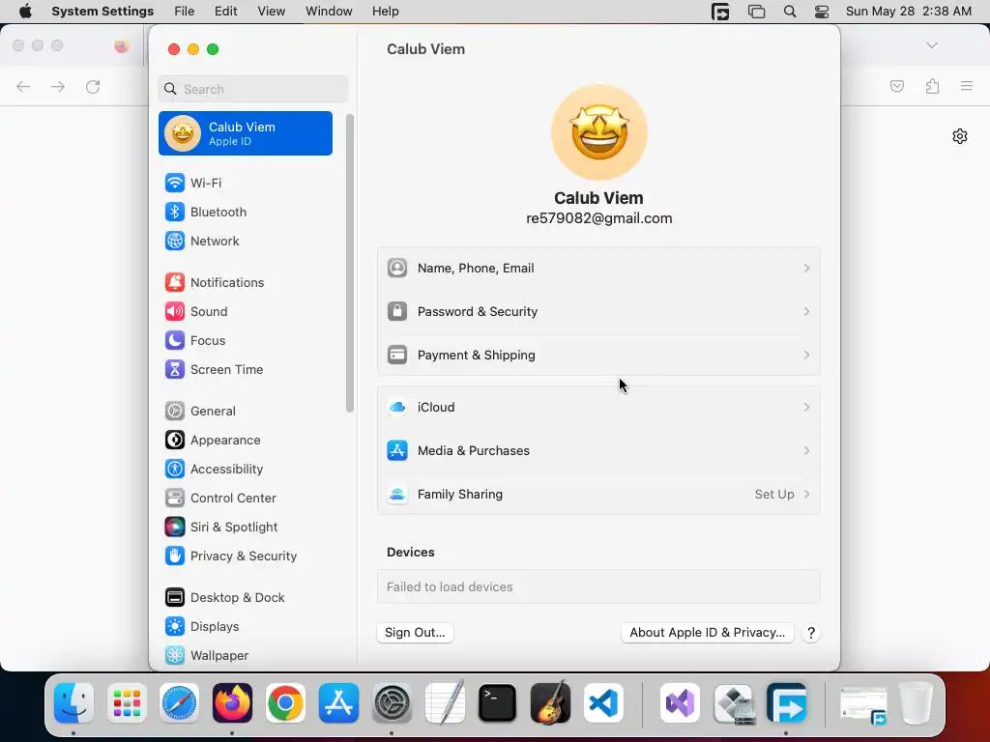
Task: Open browser hamburger menu in background window
Action: [x=967, y=86]
